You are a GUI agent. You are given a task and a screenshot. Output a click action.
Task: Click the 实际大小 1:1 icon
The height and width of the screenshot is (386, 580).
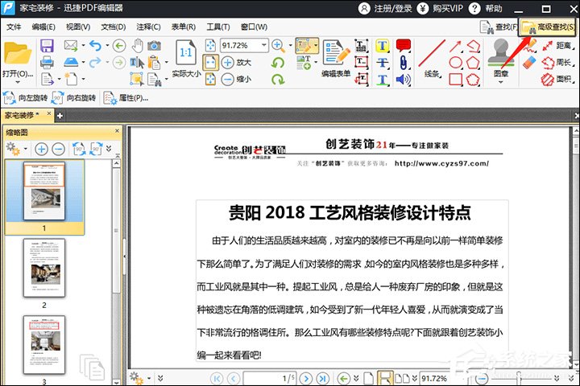click(x=186, y=54)
